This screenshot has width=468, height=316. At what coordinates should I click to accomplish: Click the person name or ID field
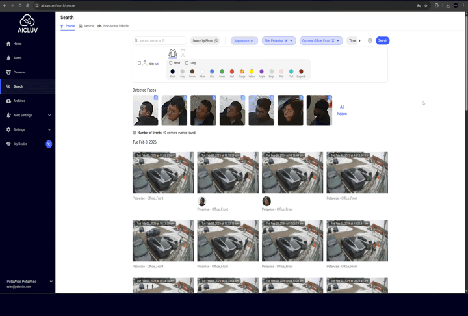pos(160,40)
